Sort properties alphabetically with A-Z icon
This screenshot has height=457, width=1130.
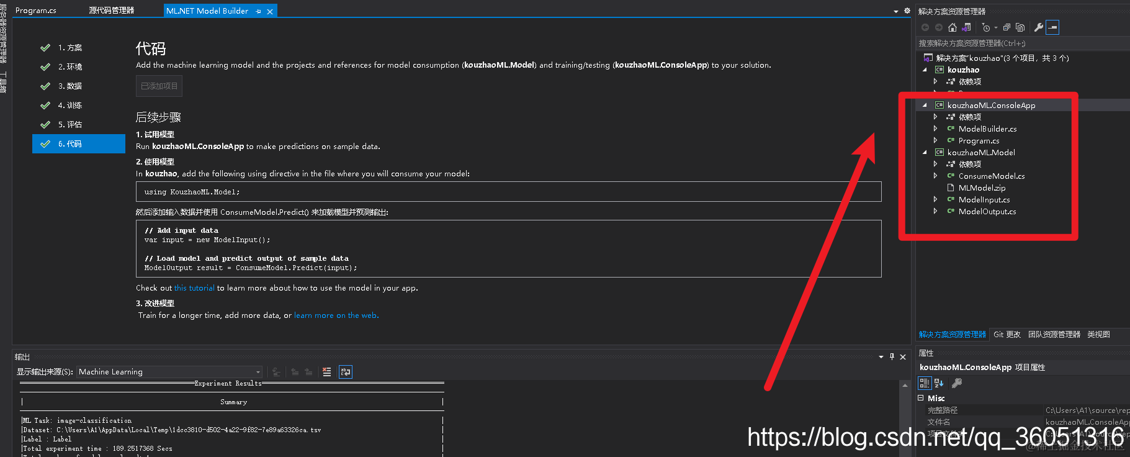(939, 383)
